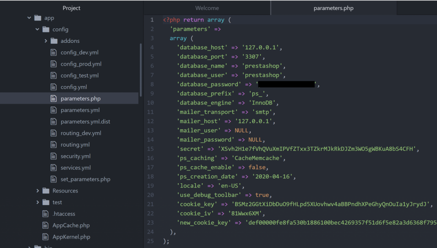This screenshot has height=248, width=437.
Task: Click the config folder icon
Action: (x=46, y=29)
